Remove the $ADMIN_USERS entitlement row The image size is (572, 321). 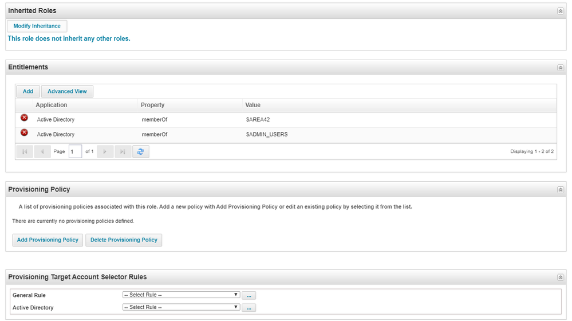[x=24, y=133]
